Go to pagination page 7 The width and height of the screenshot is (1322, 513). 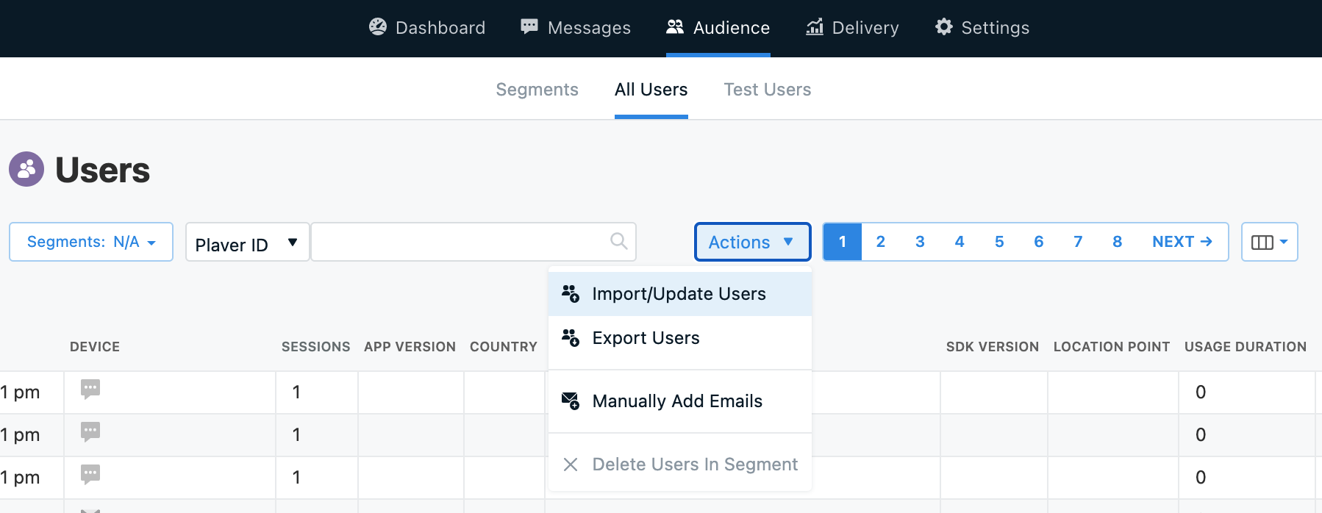click(x=1078, y=242)
